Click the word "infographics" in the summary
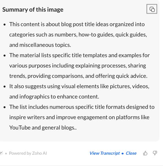 (34, 97)
